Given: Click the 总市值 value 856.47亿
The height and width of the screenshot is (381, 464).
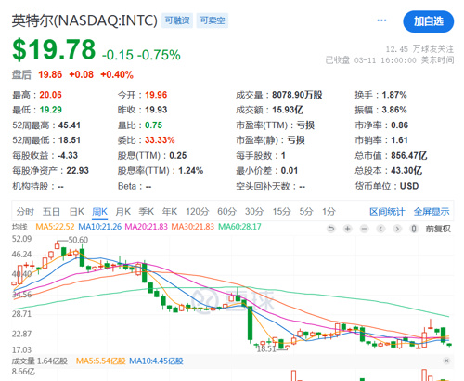Looking at the screenshot, I should tap(409, 155).
